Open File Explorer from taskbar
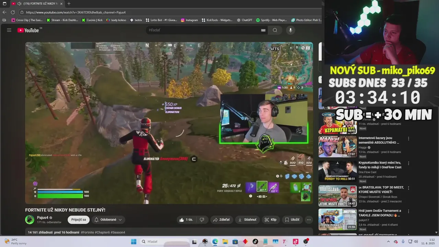This screenshot has height=247, width=439. tap(225, 242)
